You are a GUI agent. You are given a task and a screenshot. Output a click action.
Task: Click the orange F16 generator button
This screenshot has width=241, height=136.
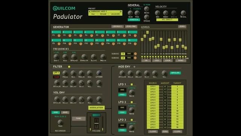point(135,44)
